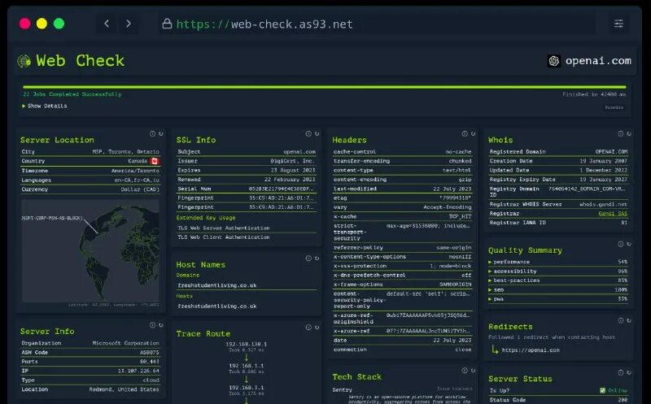651x404 pixels.
Task: Click the Web Check title
Action: point(80,61)
